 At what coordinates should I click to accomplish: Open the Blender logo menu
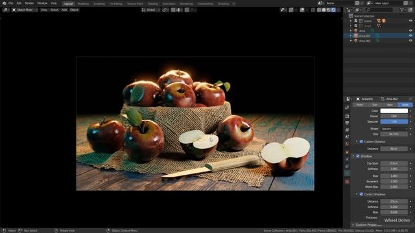(x=5, y=3)
